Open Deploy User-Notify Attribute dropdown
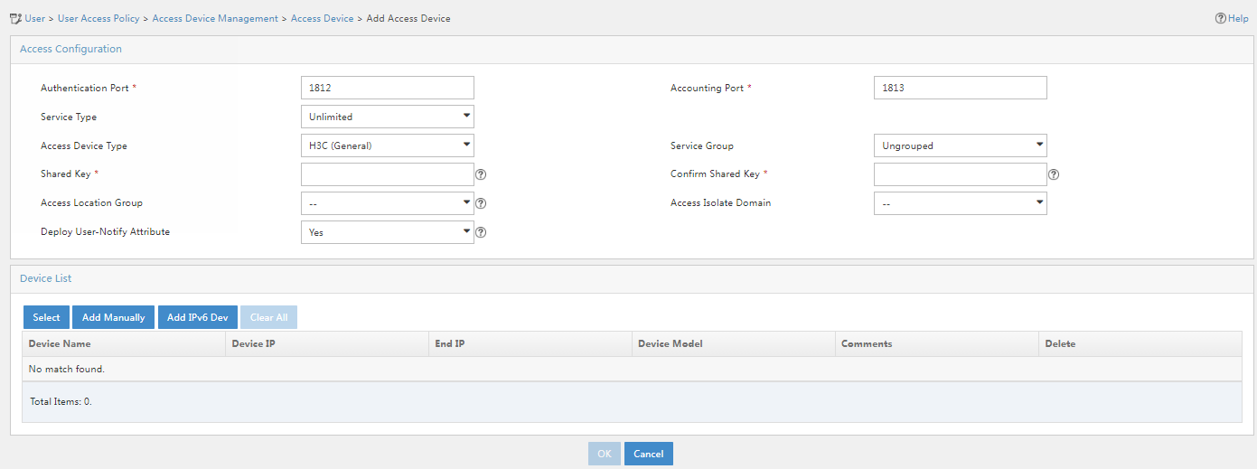Viewport: 1257px width, 469px height. 387,232
